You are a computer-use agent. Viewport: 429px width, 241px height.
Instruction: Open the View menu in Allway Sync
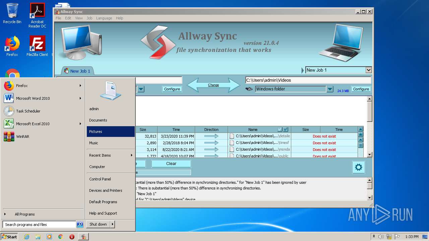click(x=79, y=18)
